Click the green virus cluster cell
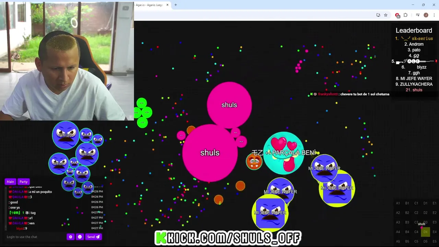Screen dimensions: 439x247 coord(142,113)
